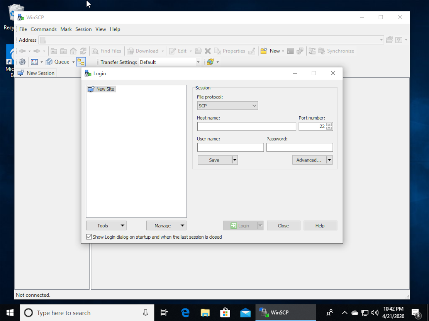The image size is (429, 321).
Task: Open the Transfer Settings Default dropdown
Action: [198, 62]
